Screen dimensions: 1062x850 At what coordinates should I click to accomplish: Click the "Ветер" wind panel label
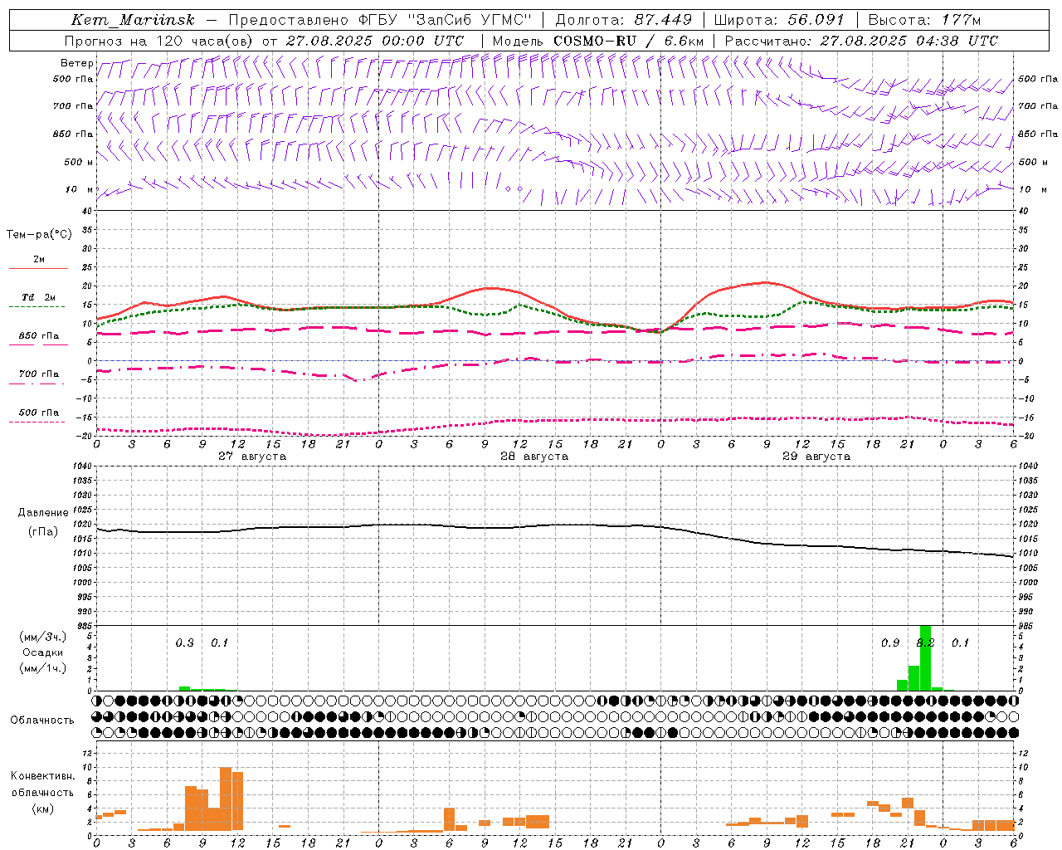pos(76,63)
